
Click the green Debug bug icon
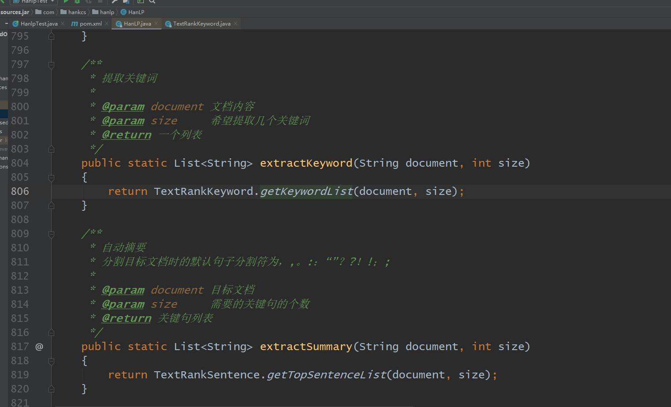pyautogui.click(x=77, y=2)
